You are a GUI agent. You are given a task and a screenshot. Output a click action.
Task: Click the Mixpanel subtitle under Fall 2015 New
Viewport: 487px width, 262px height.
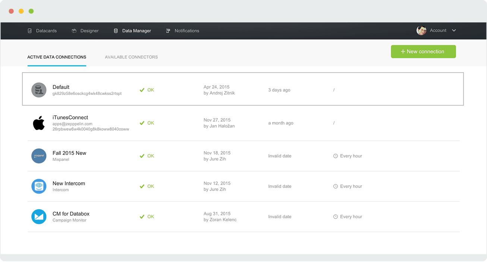(x=61, y=160)
